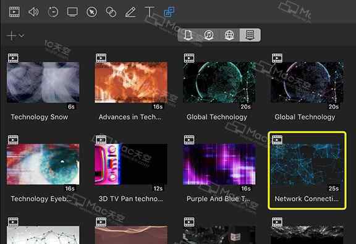The width and height of the screenshot is (356, 244).
Task: Open the Text T tool
Action: 150,12
